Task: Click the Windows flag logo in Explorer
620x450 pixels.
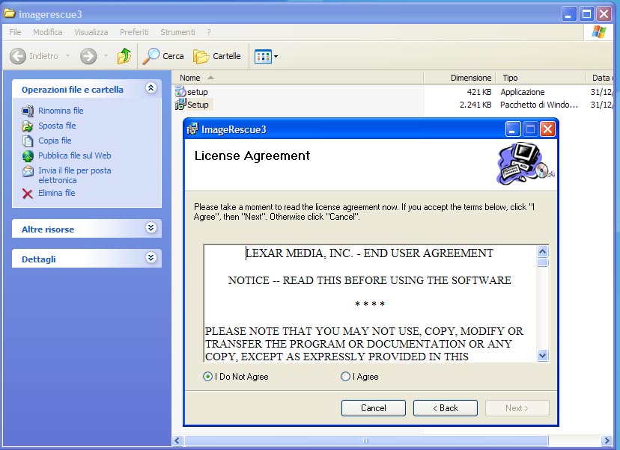Action: click(x=598, y=32)
